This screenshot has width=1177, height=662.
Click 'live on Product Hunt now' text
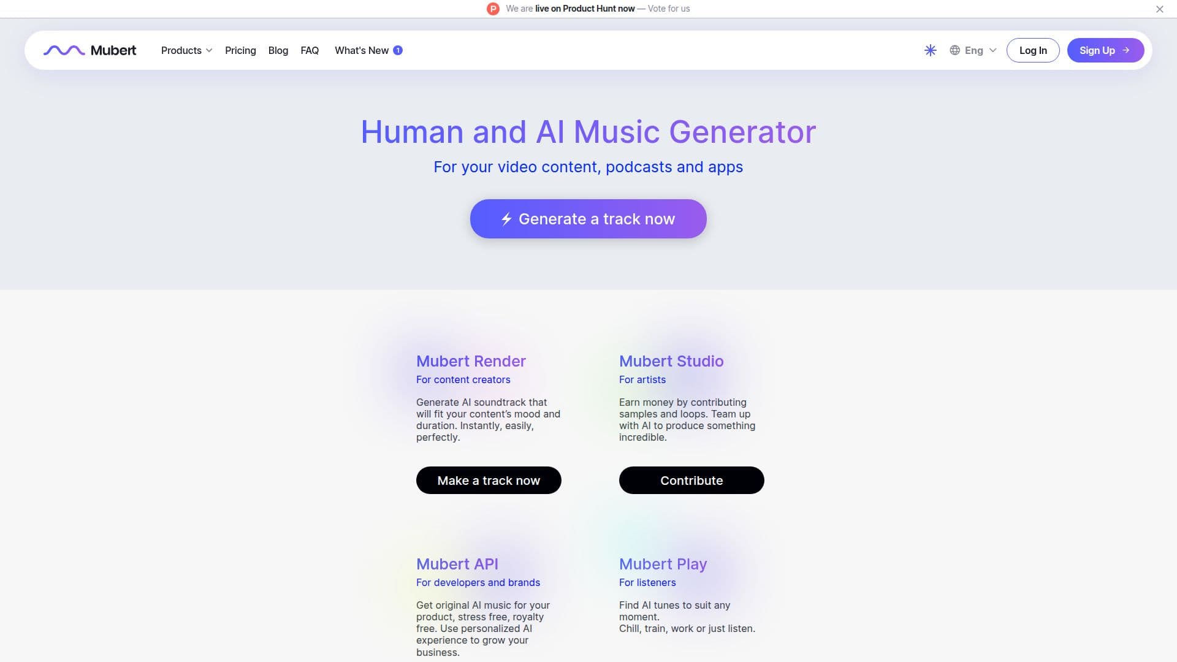click(x=585, y=9)
